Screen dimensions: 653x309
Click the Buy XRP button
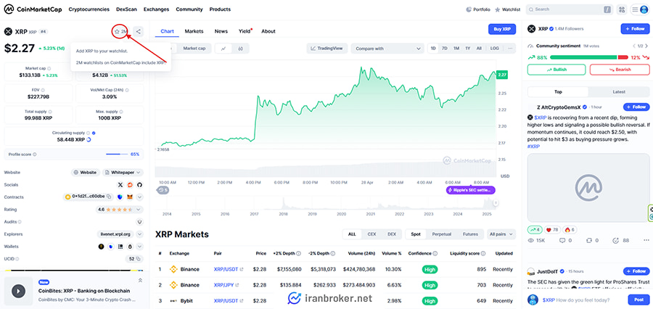tap(502, 29)
